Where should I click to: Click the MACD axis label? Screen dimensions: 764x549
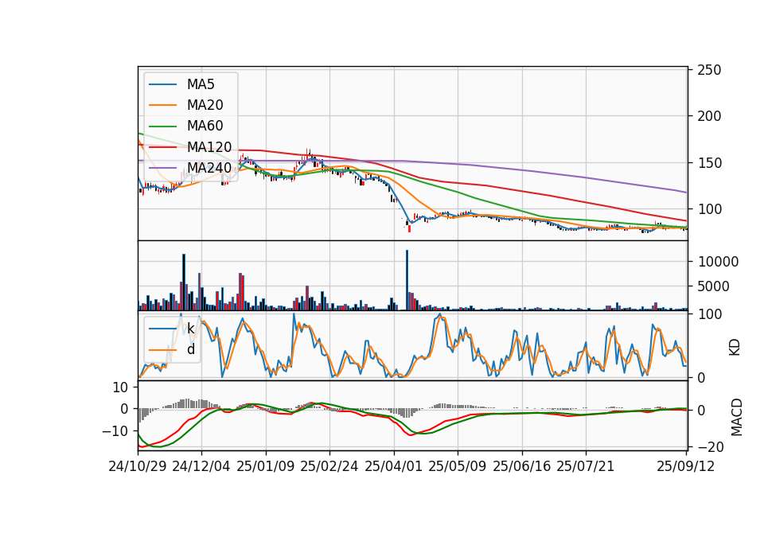click(x=736, y=417)
